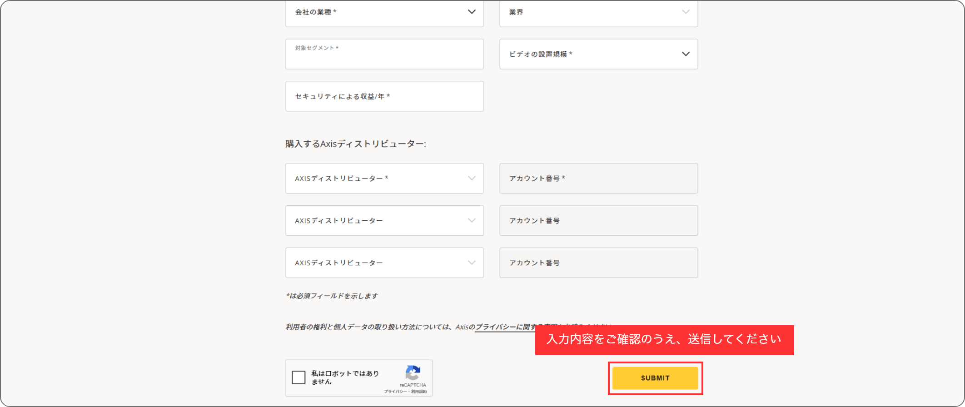
Task: Open the Axis プライバシーに関する link
Action: (505, 327)
